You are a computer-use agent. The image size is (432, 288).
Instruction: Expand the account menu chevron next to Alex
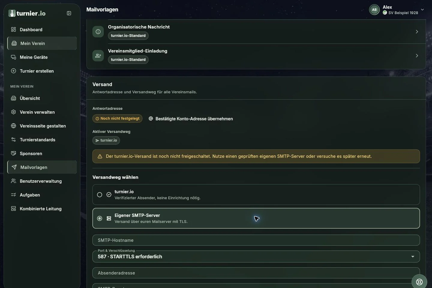point(422,10)
